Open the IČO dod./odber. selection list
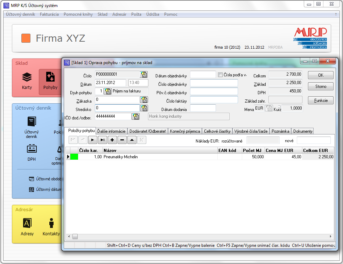Image resolution: width=343 pixels, height=264 pixels. click(135, 116)
